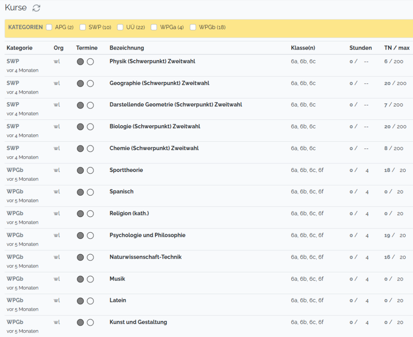Click the empty circle in Geographie row

click(90, 84)
